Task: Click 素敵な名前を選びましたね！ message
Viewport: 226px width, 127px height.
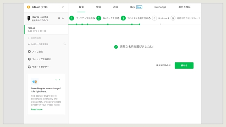Action: coord(137,47)
